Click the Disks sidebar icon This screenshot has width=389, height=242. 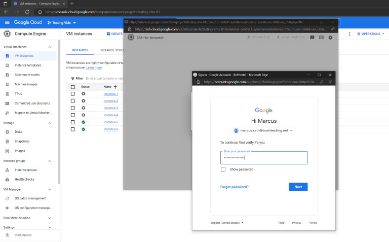tap(7, 132)
